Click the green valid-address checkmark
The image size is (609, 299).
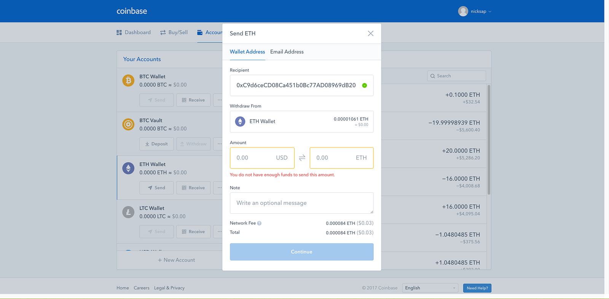coord(364,85)
